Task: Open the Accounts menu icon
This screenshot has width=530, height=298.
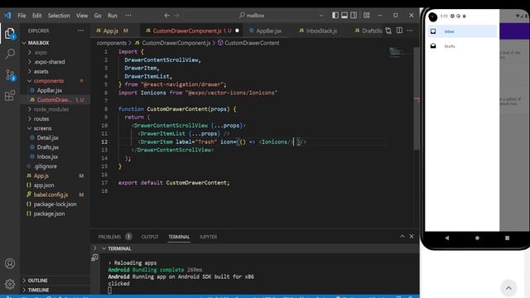Action: [10, 263]
